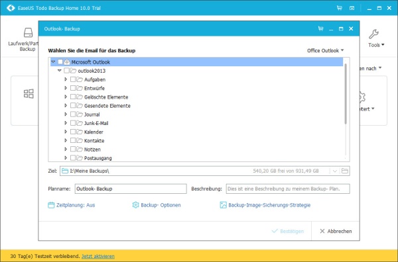Click the feedback icon in main title bar
This screenshot has width=398, height=262.
pos(352,8)
